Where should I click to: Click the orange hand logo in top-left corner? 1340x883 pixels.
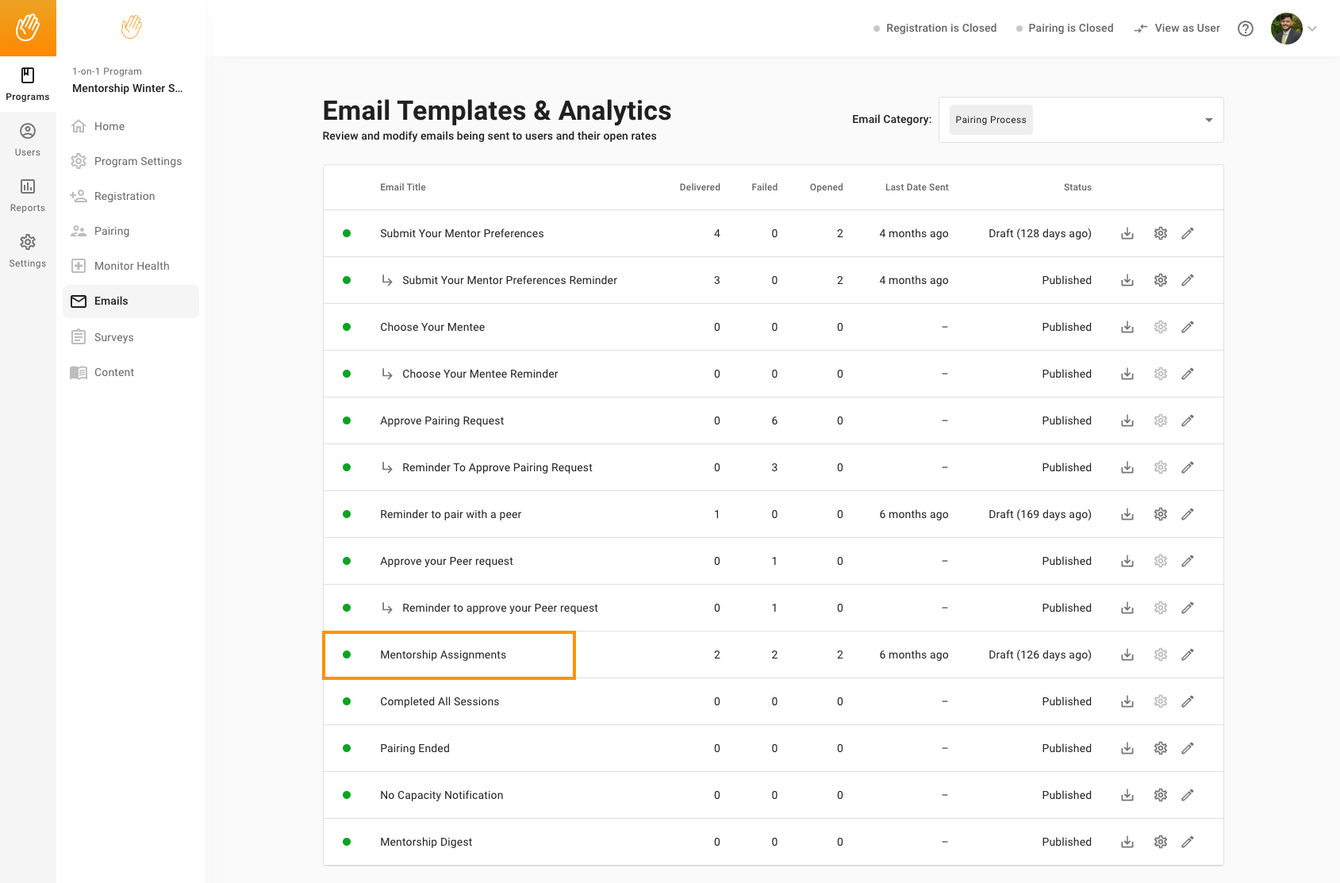point(28,28)
